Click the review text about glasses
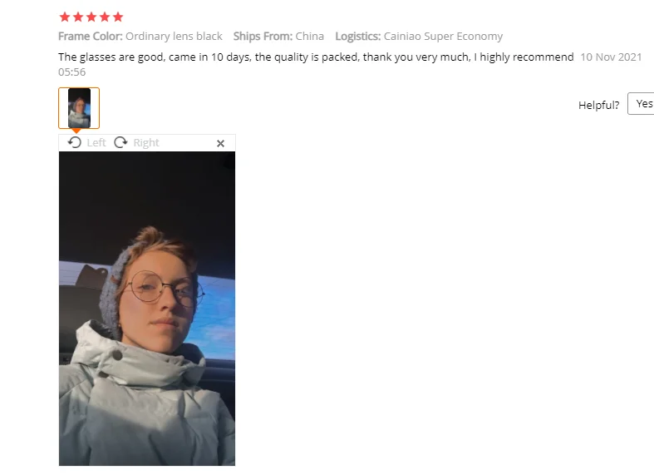Viewport: 654px width, 475px height. [x=316, y=57]
